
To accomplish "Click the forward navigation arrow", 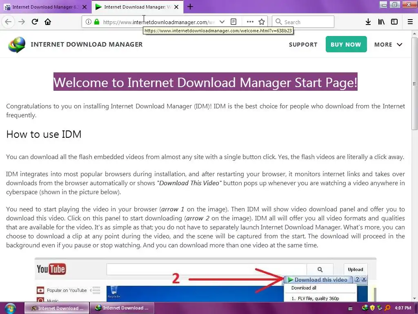I will tap(22, 22).
